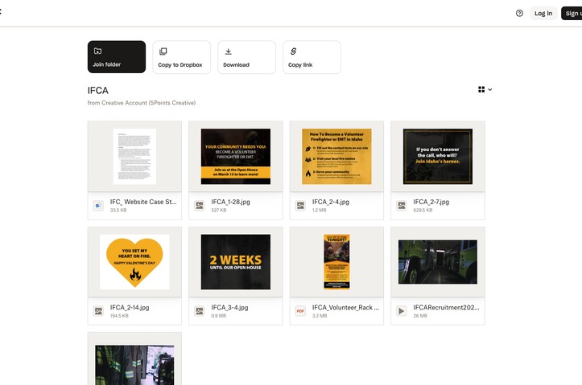Open IFCA_2-4.jpg thumbnail preview
582x385 pixels.
[x=336, y=157]
